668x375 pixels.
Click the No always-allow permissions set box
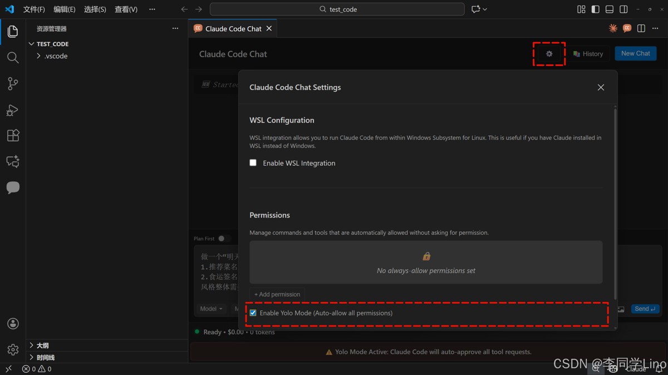[x=426, y=263]
